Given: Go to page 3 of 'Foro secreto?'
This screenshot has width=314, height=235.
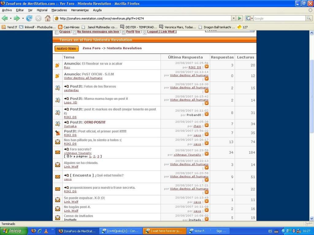Looking at the screenshot, I should pos(98,156).
